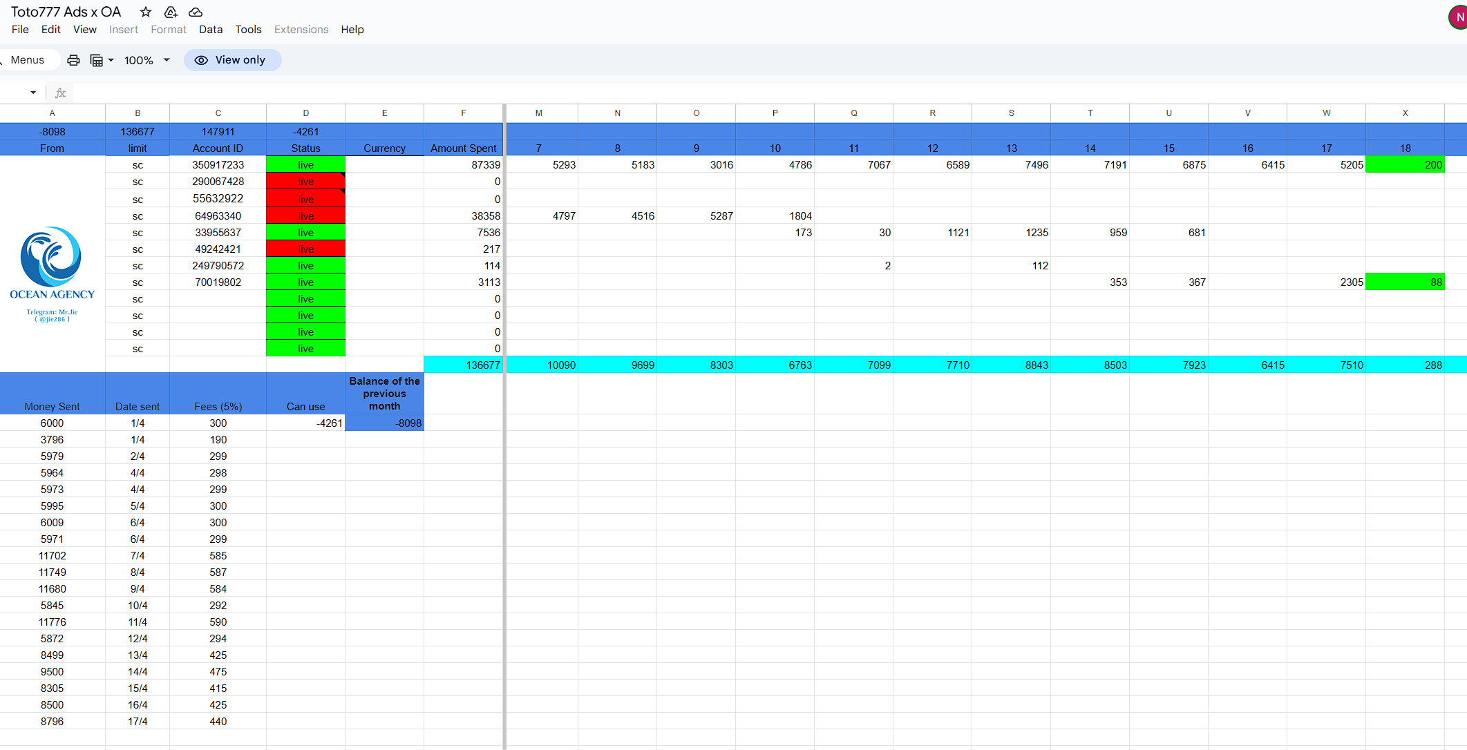The image size is (1467, 750).
Task: Select the red status cell for account 64963340
Action: pyautogui.click(x=305, y=216)
